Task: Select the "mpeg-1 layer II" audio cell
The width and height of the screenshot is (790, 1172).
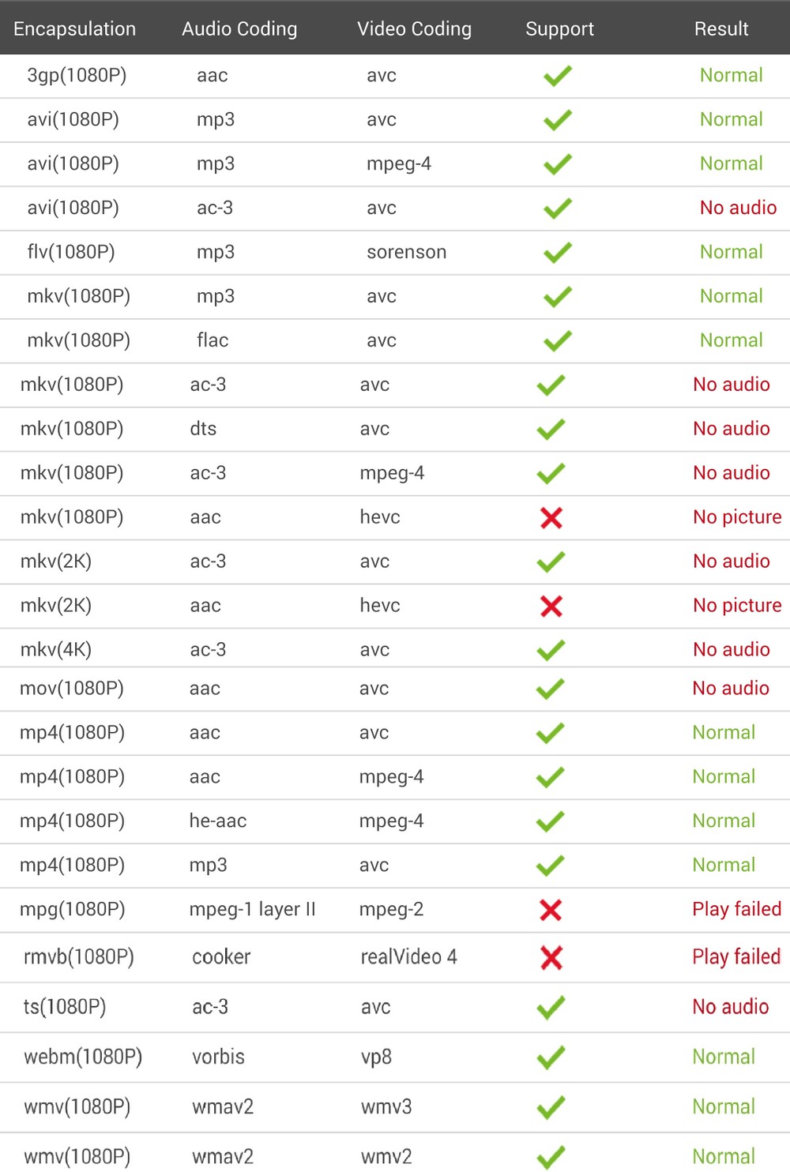Action: [x=252, y=910]
